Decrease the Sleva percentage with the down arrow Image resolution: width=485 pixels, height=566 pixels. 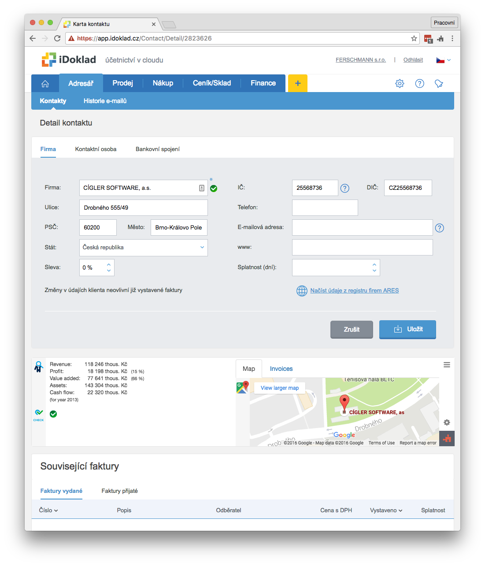109,270
